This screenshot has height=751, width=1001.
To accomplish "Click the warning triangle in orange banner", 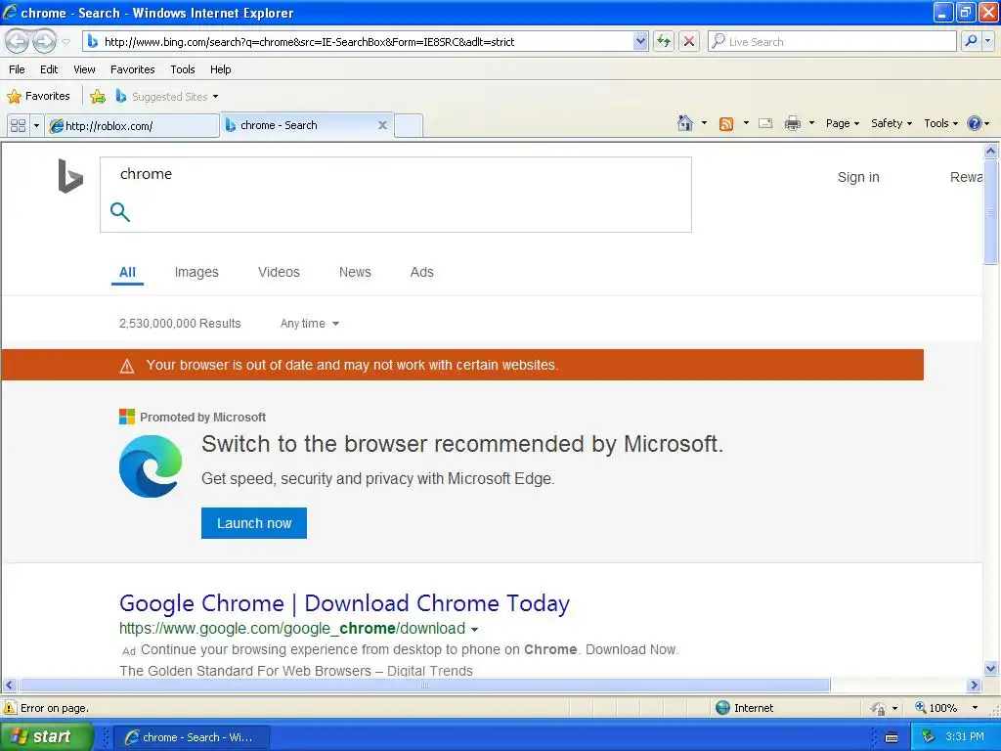I will coord(127,366).
